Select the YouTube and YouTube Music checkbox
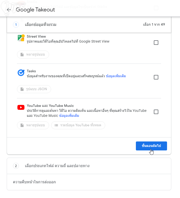The image size is (180, 198). point(156,112)
